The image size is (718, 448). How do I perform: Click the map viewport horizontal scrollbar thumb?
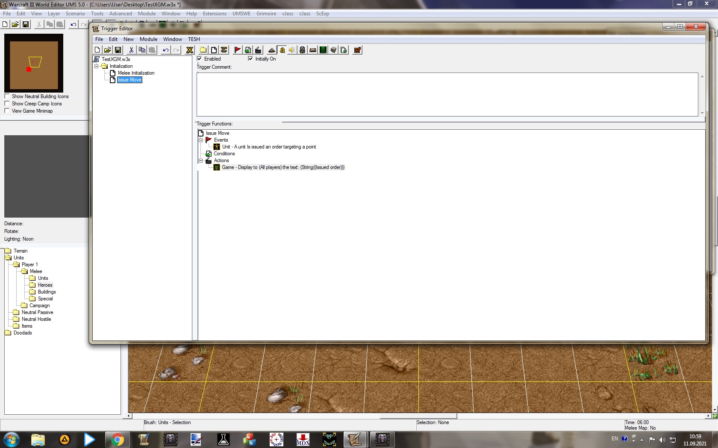[418, 416]
